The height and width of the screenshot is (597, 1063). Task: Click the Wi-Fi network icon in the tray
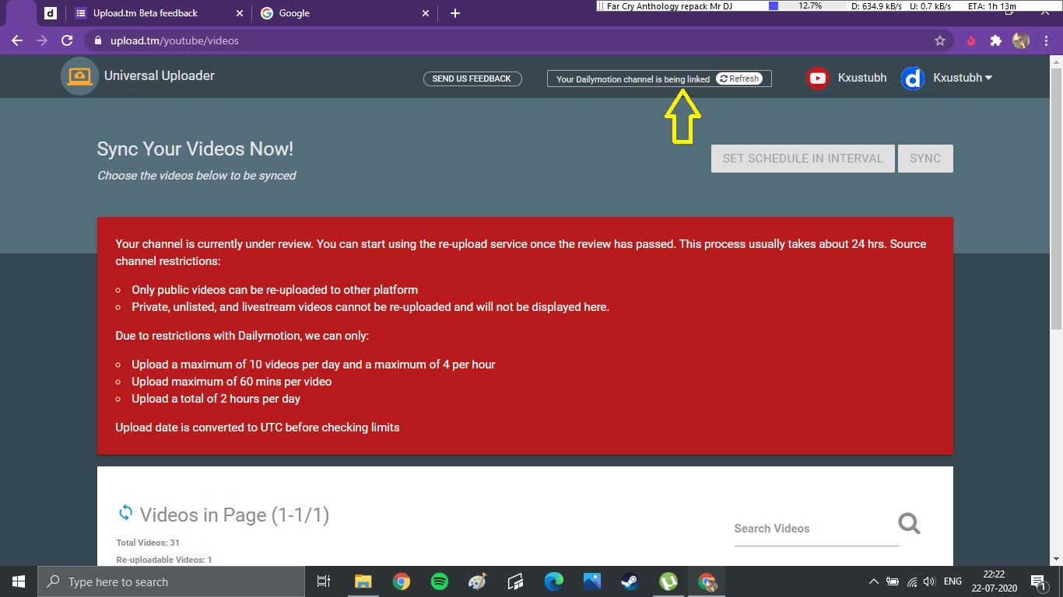pyautogui.click(x=911, y=581)
